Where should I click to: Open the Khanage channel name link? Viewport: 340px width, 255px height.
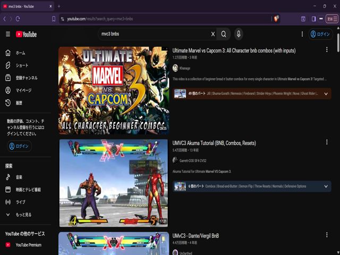pos(185,69)
